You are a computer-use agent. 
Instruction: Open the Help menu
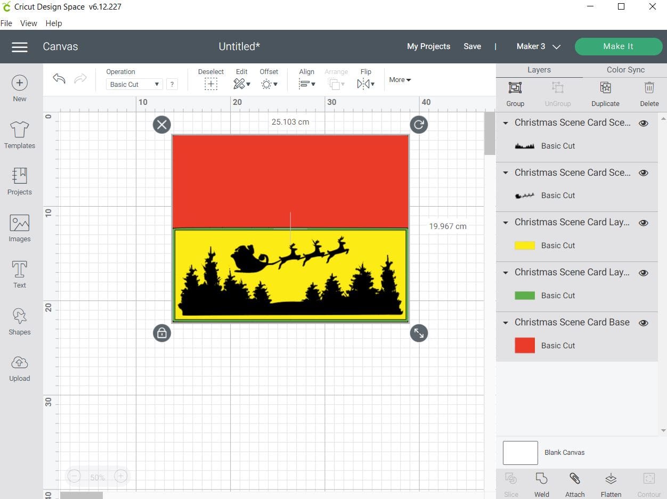click(54, 23)
